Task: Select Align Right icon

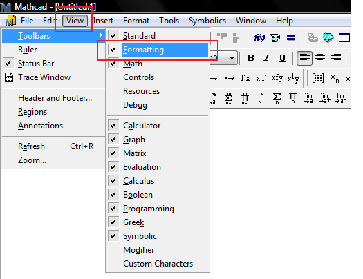Action: click(x=336, y=58)
